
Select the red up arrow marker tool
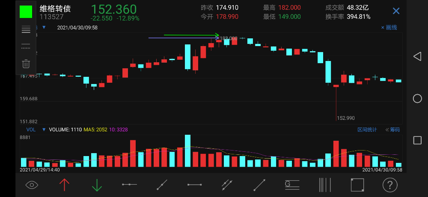(65, 185)
